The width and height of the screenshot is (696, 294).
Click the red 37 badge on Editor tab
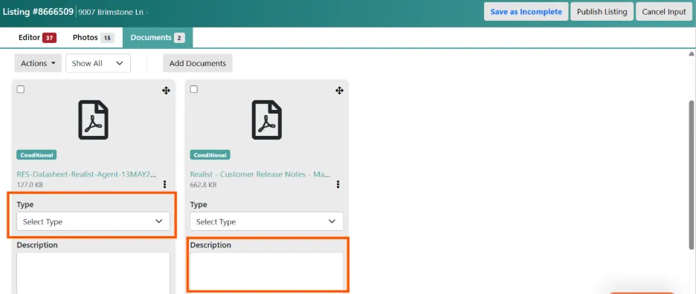(x=49, y=38)
